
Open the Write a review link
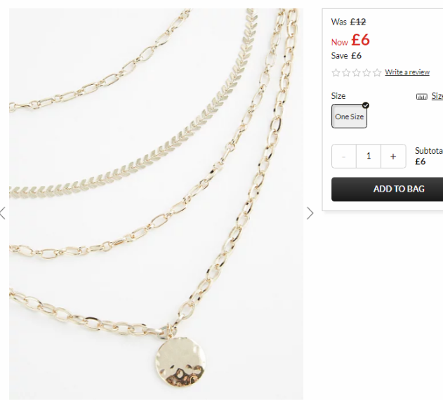(x=407, y=72)
